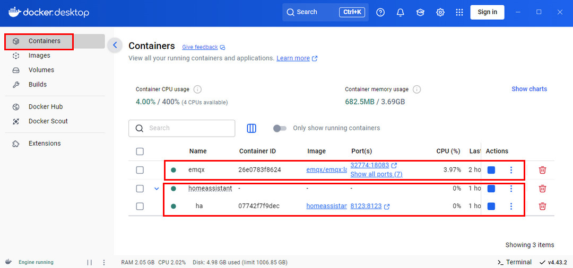Click container ID 26e0783f8624
The height and width of the screenshot is (268, 573).
pos(259,170)
